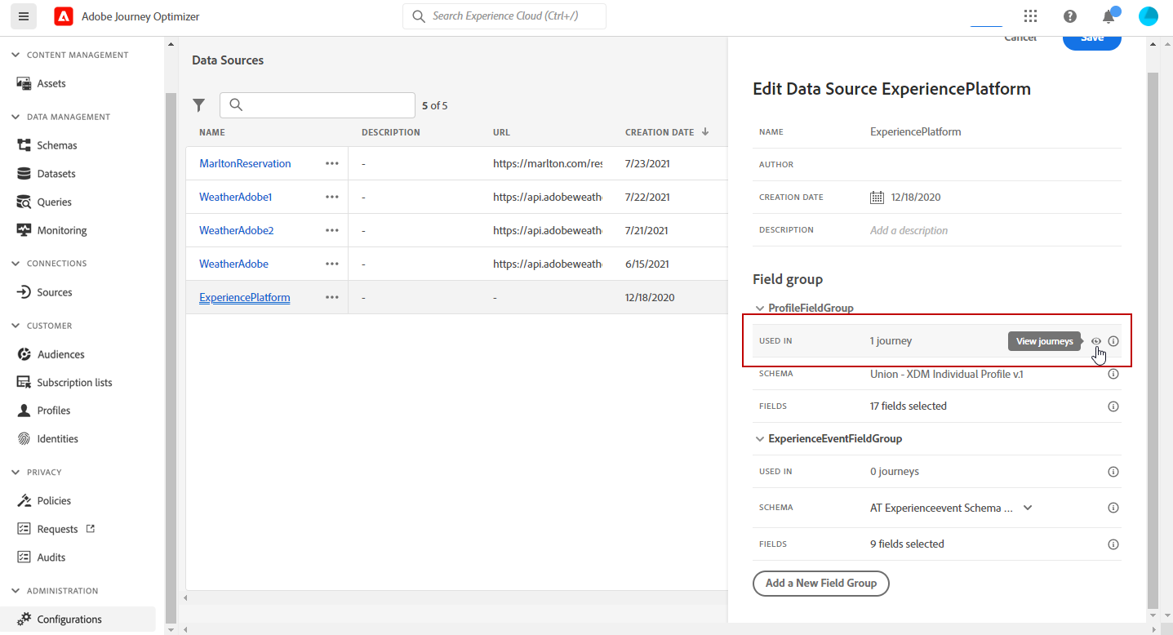
Task: Click the creation date calendar icon
Action: click(x=878, y=198)
